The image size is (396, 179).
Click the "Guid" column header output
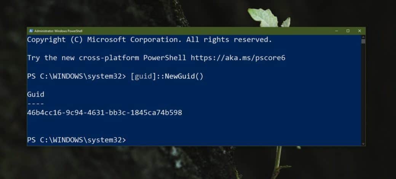(36, 94)
